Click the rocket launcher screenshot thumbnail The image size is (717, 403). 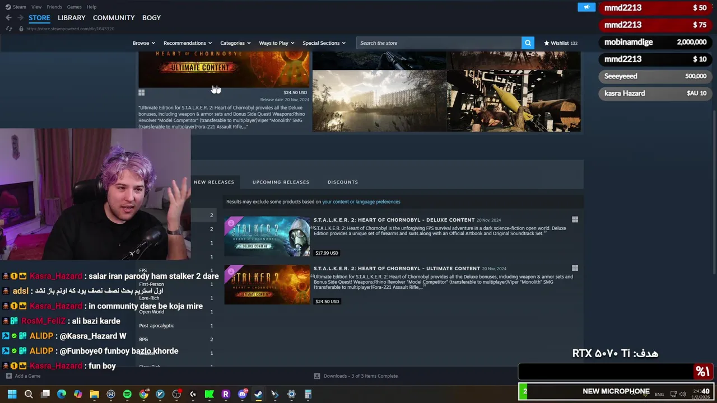click(514, 101)
